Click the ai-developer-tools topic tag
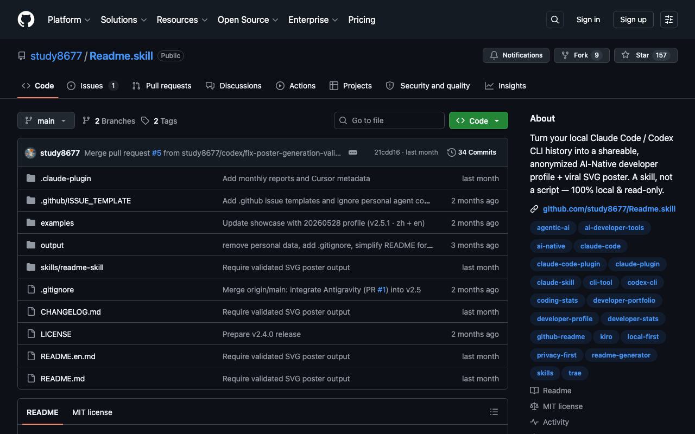 tap(614, 228)
